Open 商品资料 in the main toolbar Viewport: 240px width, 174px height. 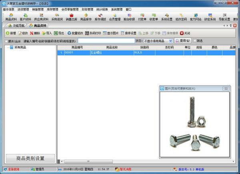pos(11,17)
